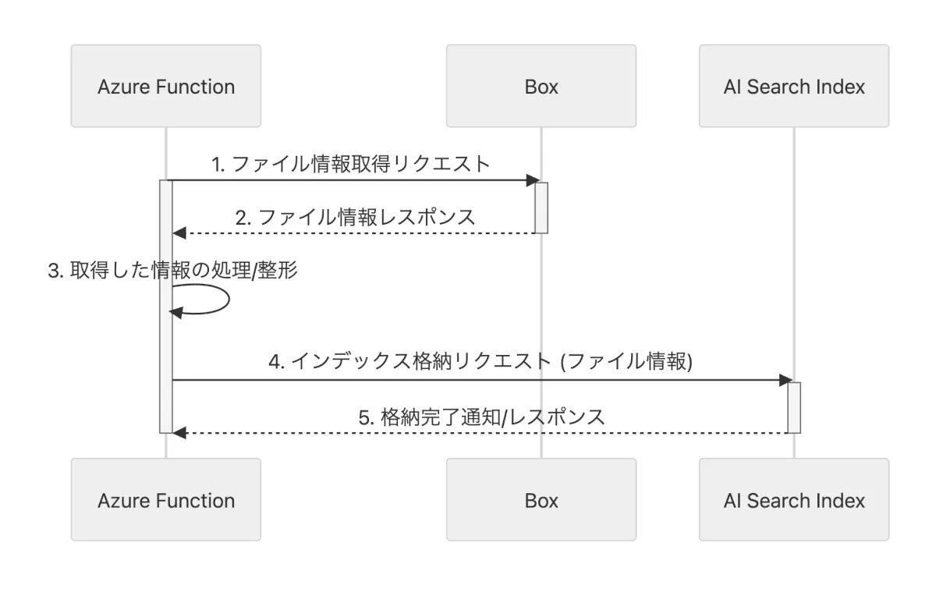Screen dimensions: 936x589
Task: Select the "2. ファイル情報レスポンス" message label
Action: tap(355, 216)
